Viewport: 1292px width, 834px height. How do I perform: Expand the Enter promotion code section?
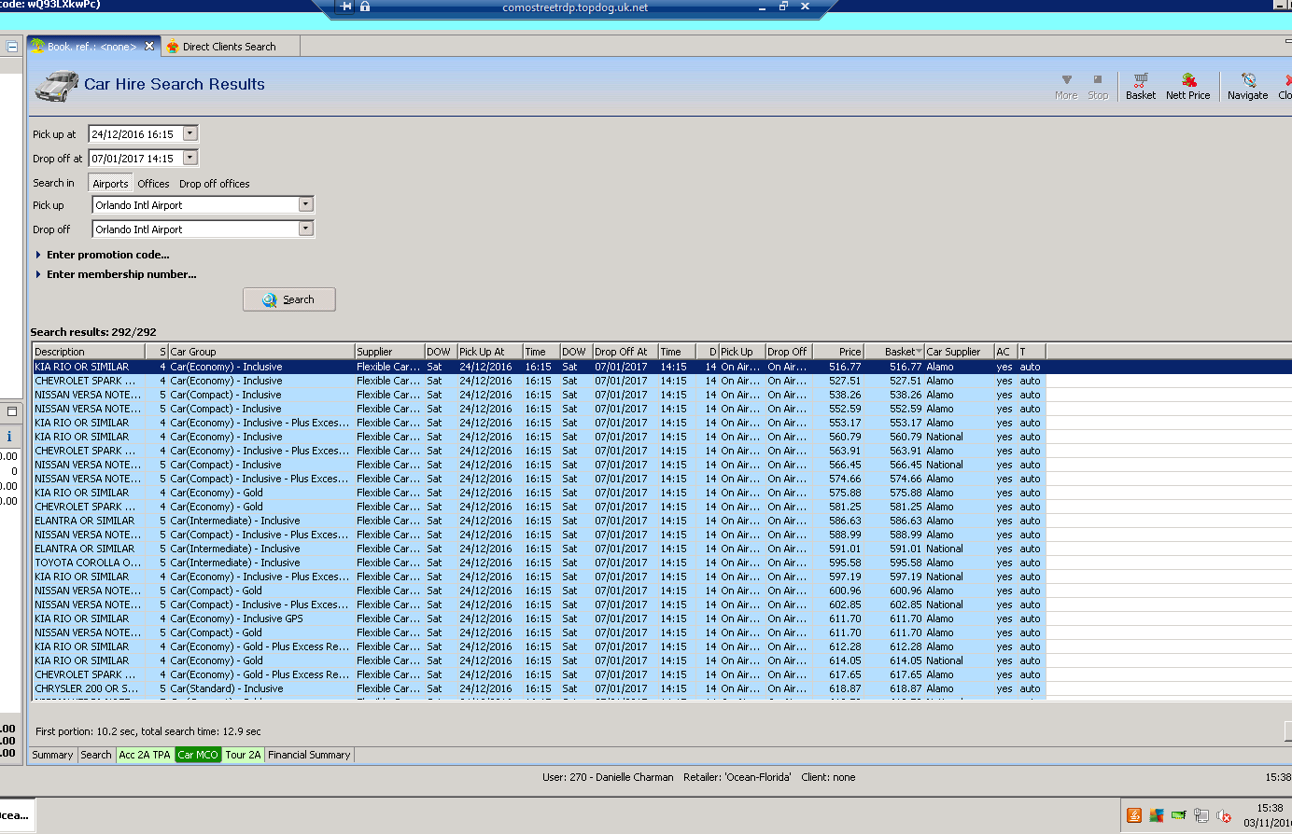pos(107,255)
